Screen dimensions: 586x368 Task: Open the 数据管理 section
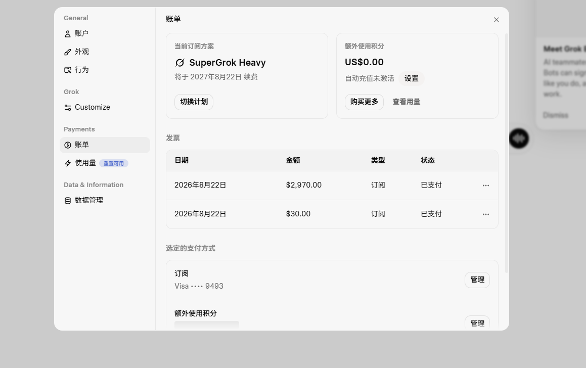pos(105,201)
